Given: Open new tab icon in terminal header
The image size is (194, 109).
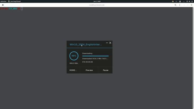Looking at the screenshot, I should pyautogui.click(x=3, y=5).
